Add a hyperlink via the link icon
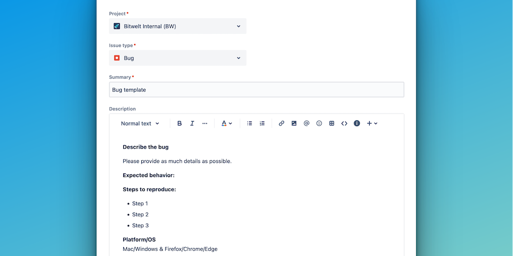513x256 pixels. tap(282, 123)
